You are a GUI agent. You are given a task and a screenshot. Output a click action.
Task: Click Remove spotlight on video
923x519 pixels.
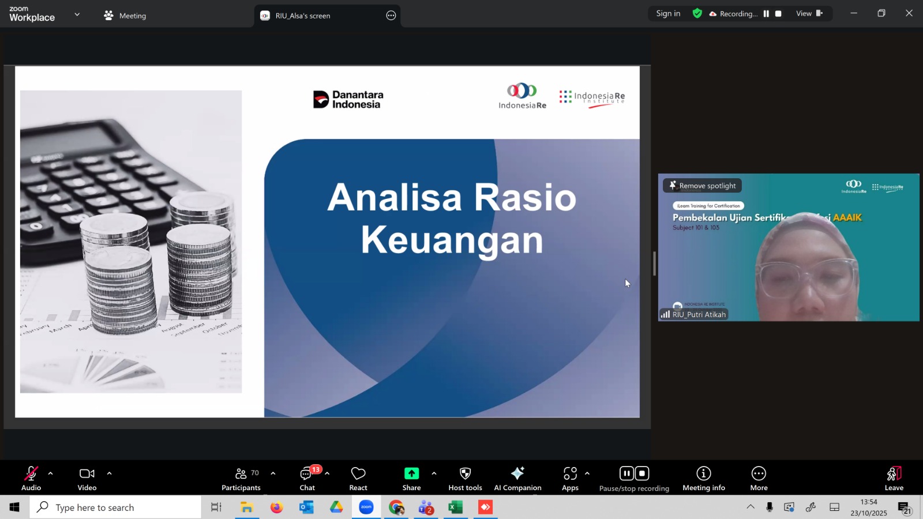pyautogui.click(x=702, y=186)
